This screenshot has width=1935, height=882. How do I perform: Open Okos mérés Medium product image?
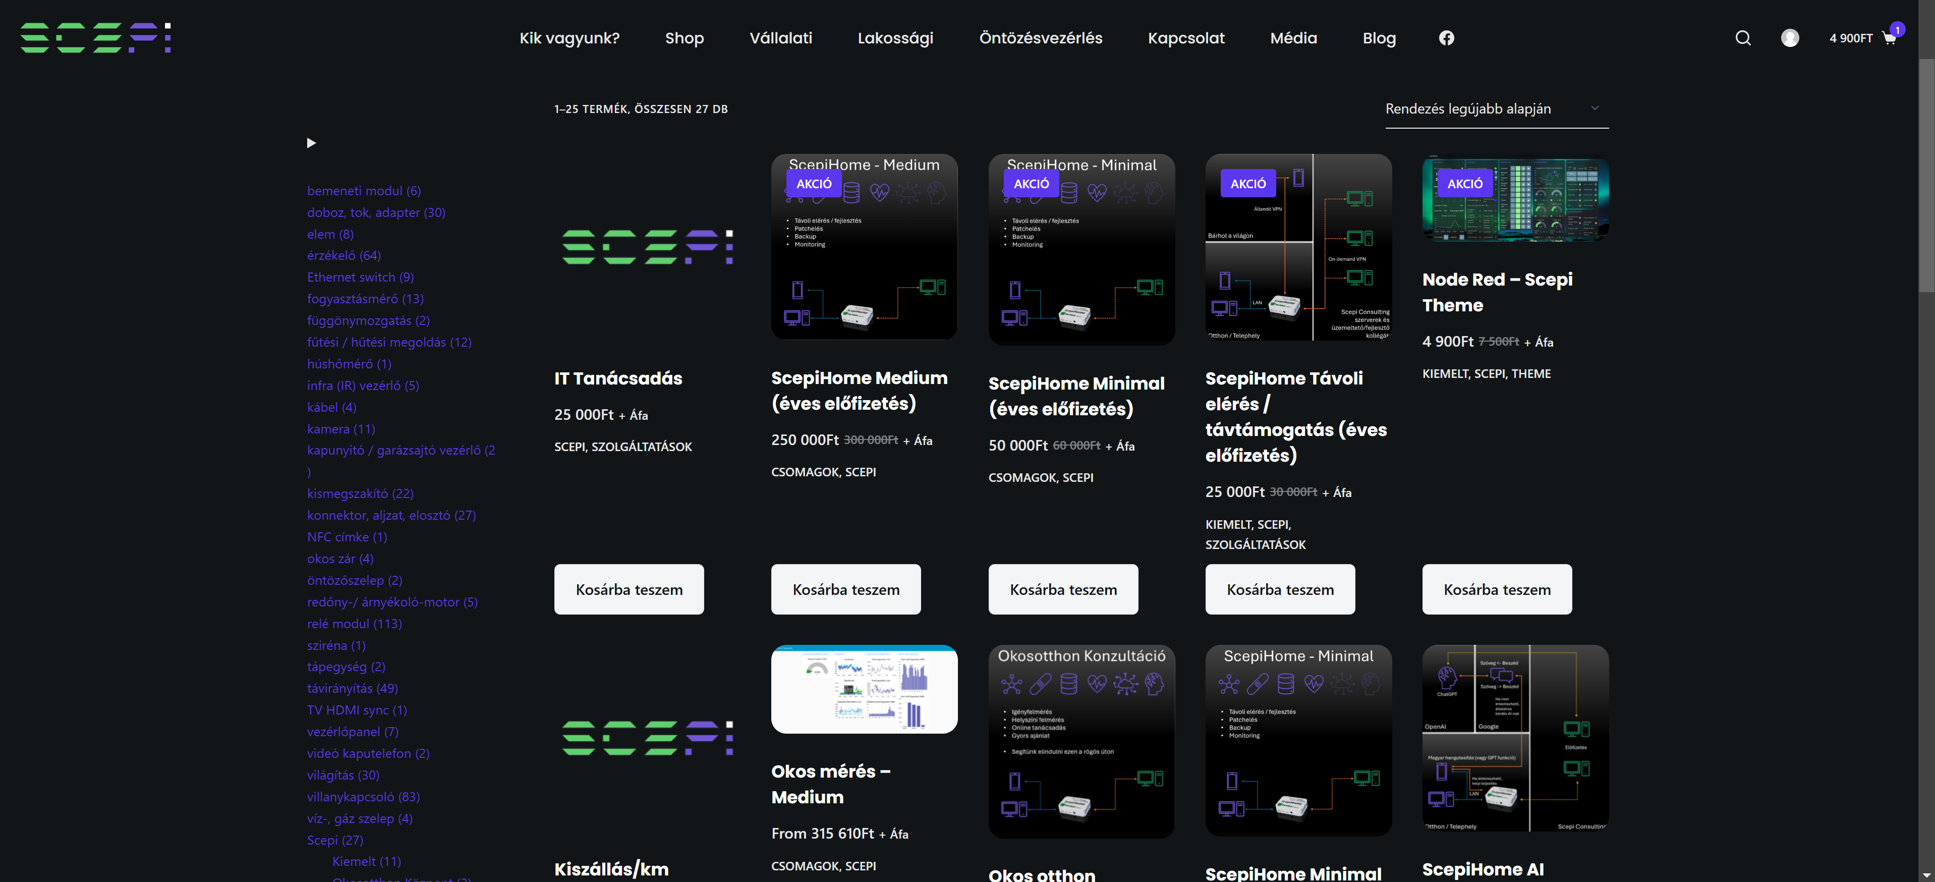[x=864, y=689]
